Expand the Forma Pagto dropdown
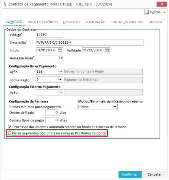 click(60, 80)
